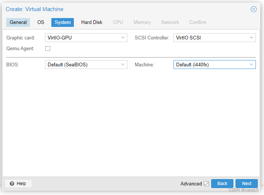This screenshot has height=195, width=264.
Task: Click the Advanced label text
Action: coord(191,184)
